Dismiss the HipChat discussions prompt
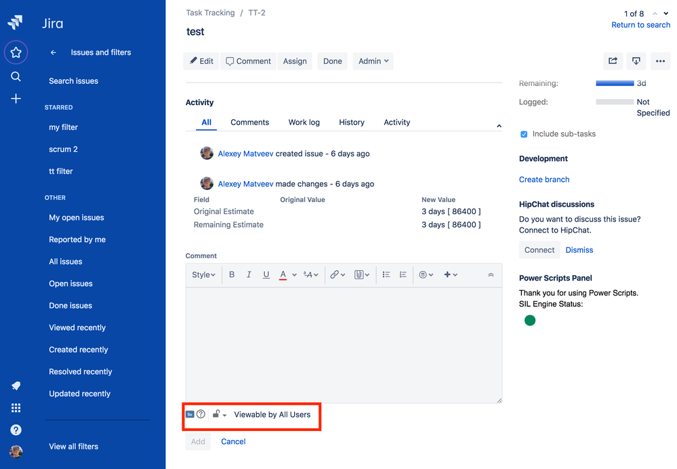 (x=579, y=249)
